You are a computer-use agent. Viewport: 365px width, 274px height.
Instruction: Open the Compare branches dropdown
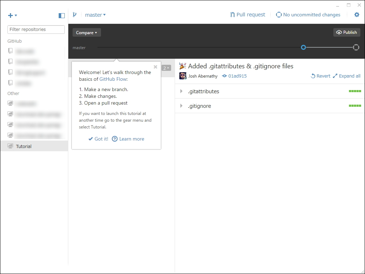pos(86,32)
